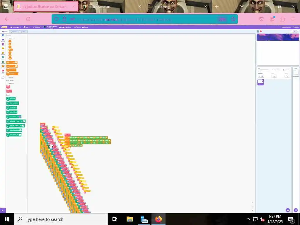Zoom in the code workspace
This screenshot has height=225, width=300.
click(252, 202)
